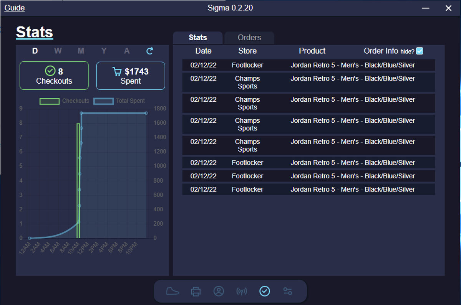Open the Proxies antenna icon
This screenshot has height=305, width=461.
pos(242,291)
